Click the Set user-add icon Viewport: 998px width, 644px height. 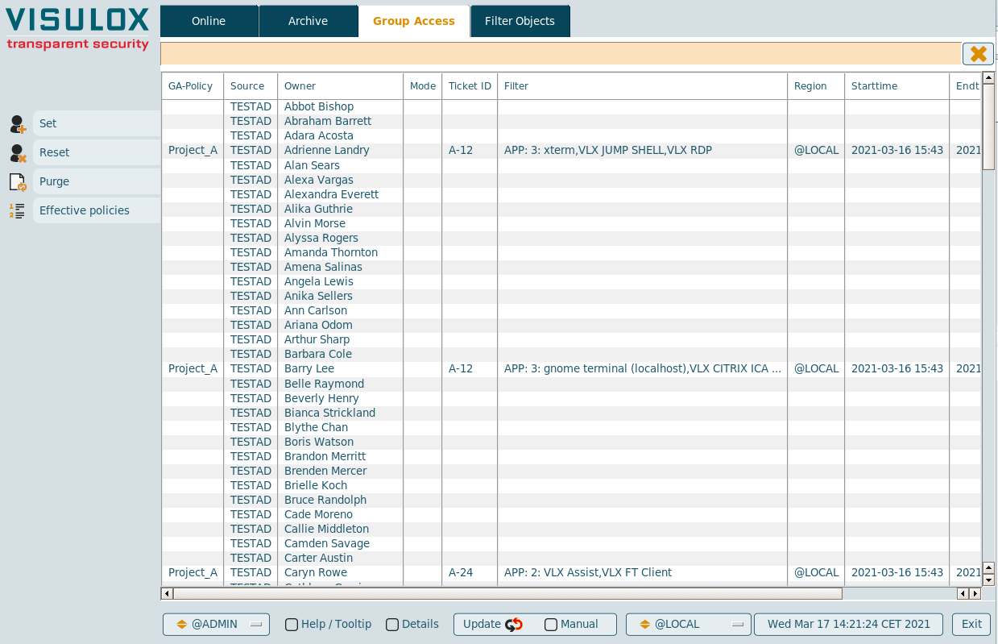[18, 124]
